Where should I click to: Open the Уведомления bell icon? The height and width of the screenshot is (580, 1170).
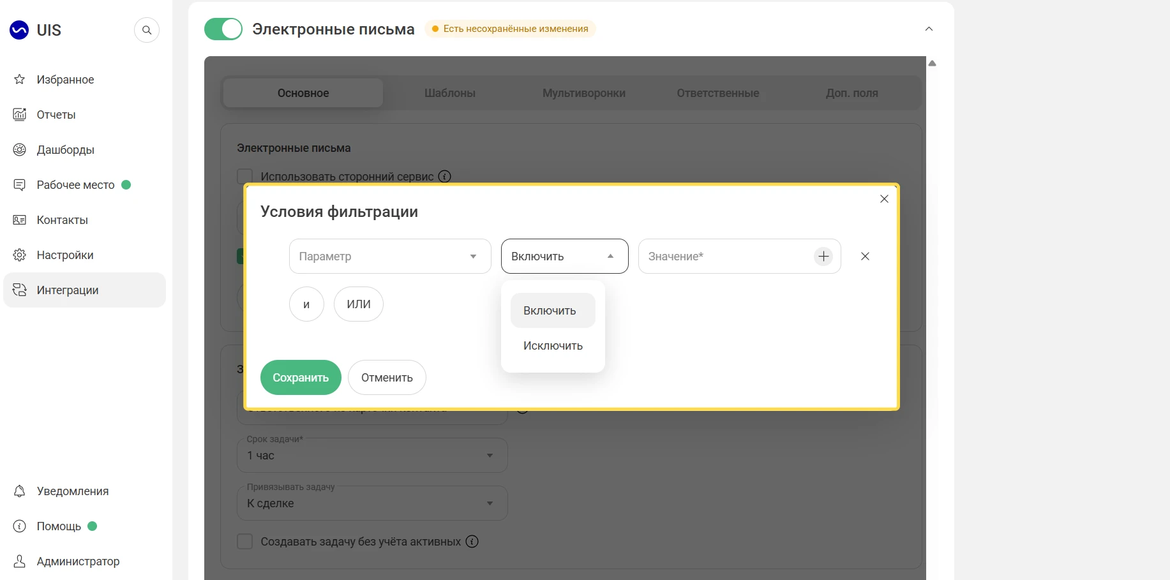[x=20, y=491]
